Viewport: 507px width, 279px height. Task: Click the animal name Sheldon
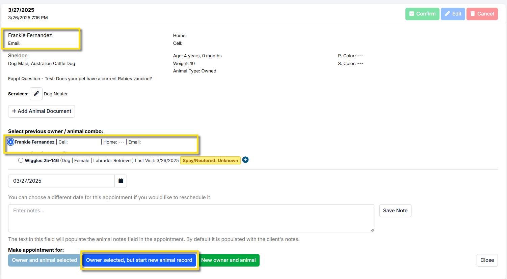(18, 56)
